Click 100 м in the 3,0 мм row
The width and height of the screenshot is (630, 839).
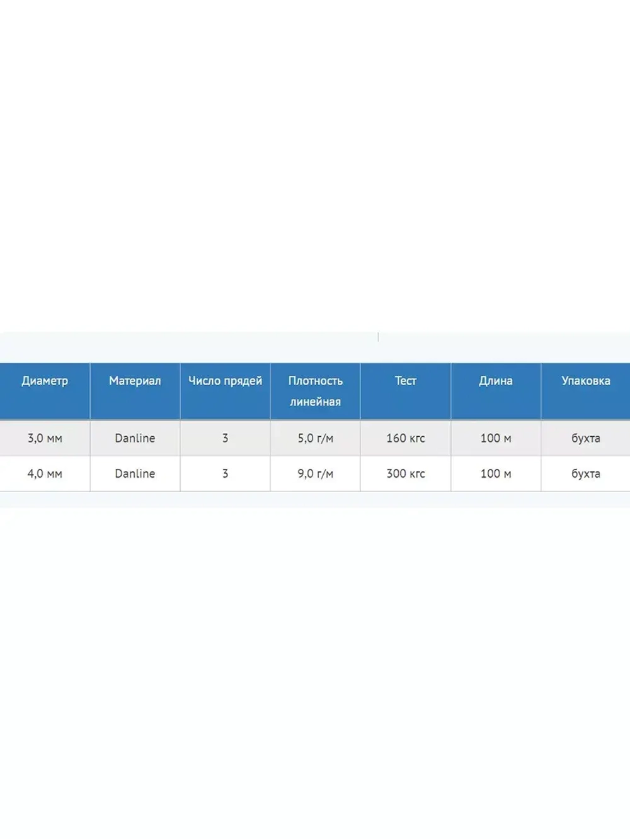(x=496, y=438)
